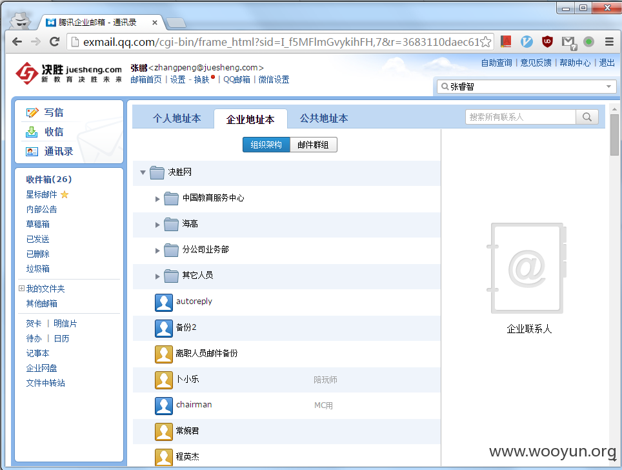Expand the 分公司业务部 folder
Viewport: 622px width, 470px height.
click(157, 250)
